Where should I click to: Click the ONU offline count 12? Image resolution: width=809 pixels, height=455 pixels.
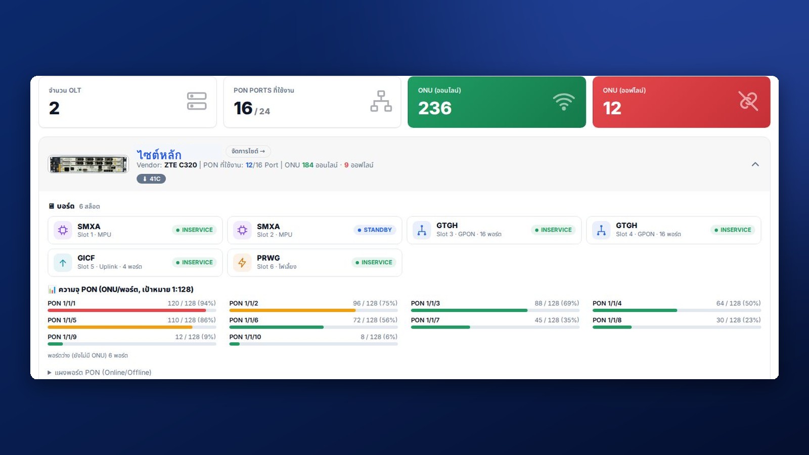click(612, 108)
